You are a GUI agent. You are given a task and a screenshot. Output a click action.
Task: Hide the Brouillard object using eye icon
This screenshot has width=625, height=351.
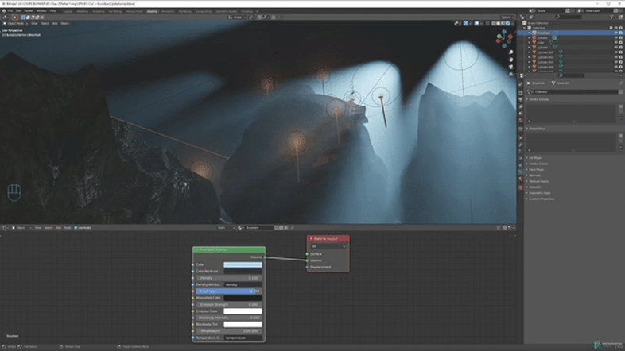(615, 33)
